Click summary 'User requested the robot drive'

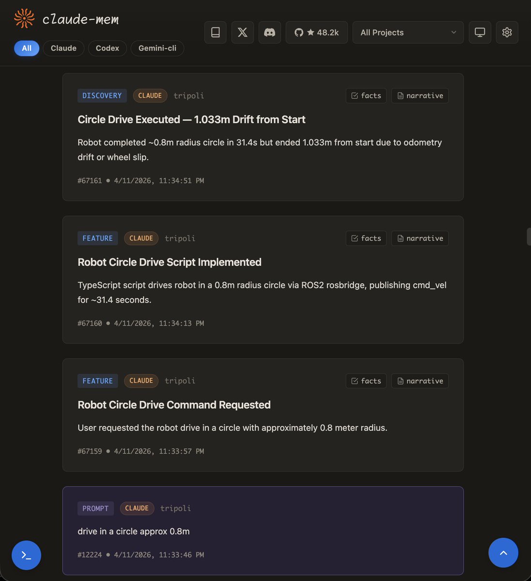232,428
